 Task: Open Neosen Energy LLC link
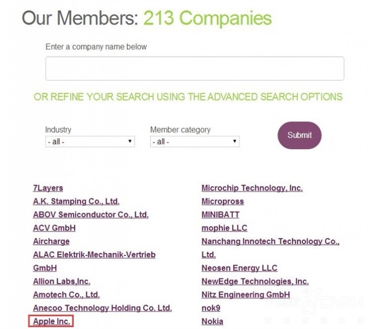tap(239, 268)
